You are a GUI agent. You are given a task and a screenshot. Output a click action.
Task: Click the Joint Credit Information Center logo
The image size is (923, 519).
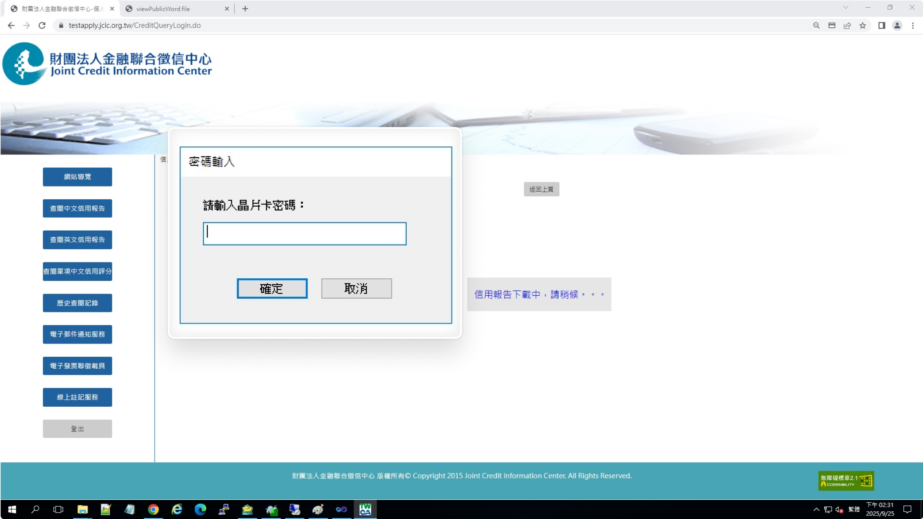point(107,64)
